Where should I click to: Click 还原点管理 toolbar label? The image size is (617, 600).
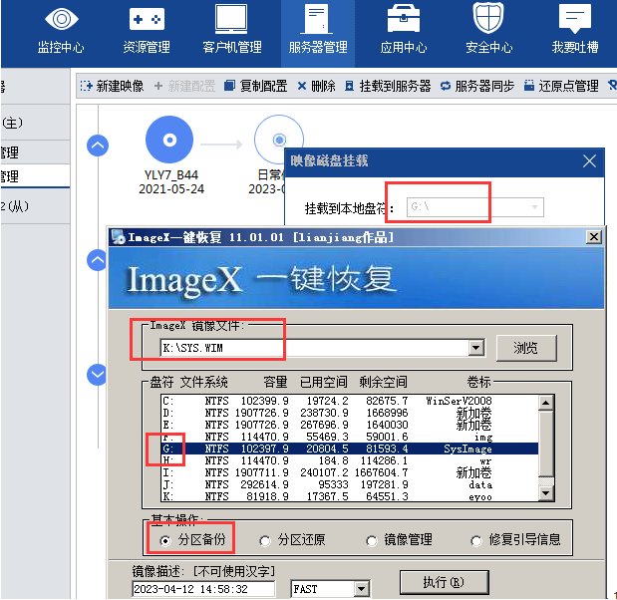[x=568, y=86]
